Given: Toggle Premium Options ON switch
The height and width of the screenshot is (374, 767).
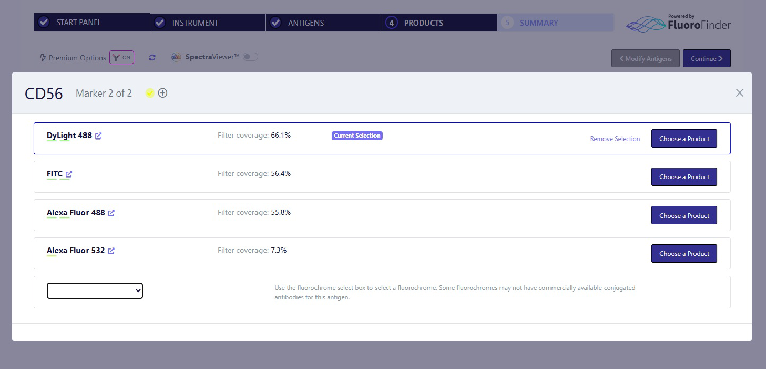Looking at the screenshot, I should [x=121, y=58].
